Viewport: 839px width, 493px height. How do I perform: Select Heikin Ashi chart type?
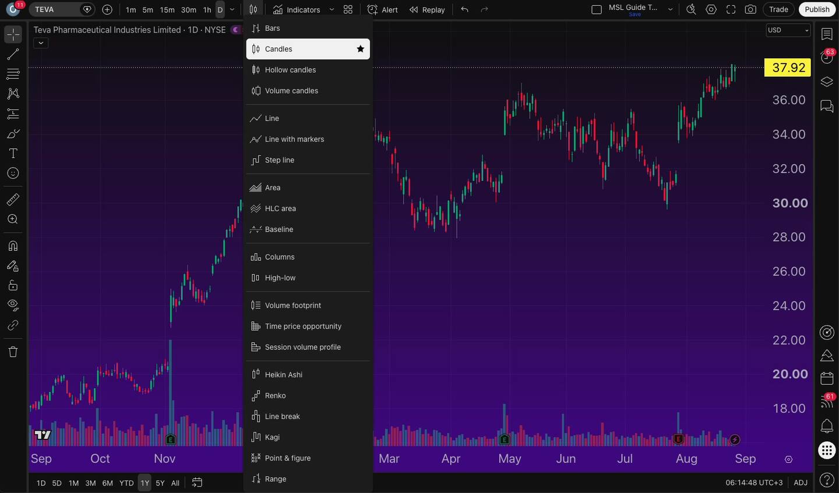308,375
